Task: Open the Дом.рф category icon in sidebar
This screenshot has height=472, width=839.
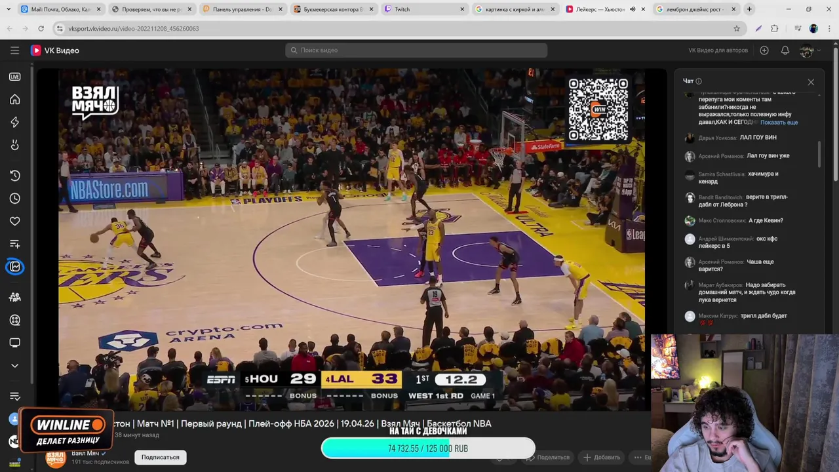Action: [14, 297]
